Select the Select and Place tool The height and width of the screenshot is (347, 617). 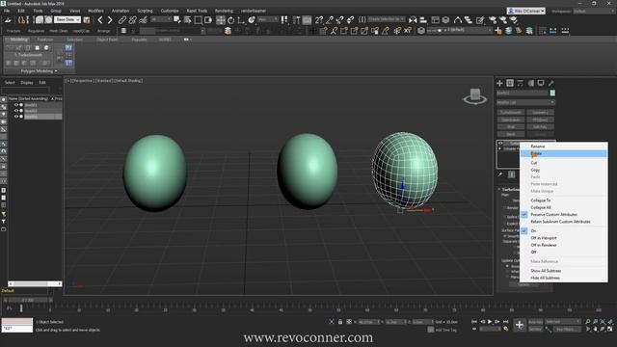pos(252,19)
